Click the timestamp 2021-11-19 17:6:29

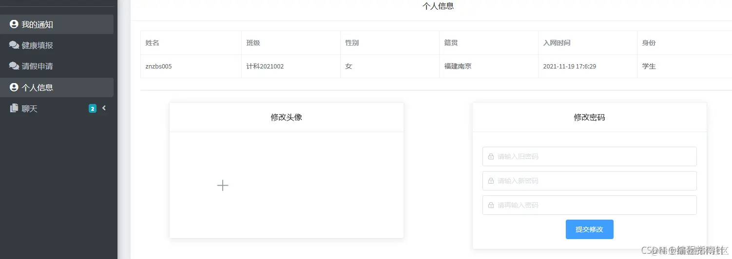point(570,66)
